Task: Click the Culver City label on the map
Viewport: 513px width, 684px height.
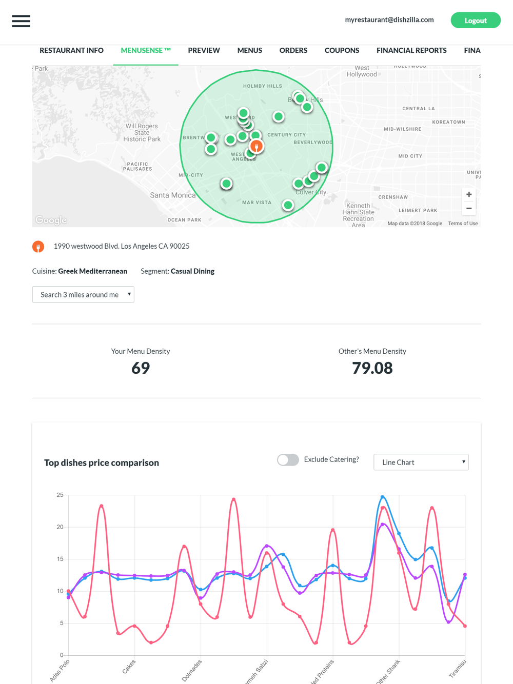Action: tap(311, 192)
